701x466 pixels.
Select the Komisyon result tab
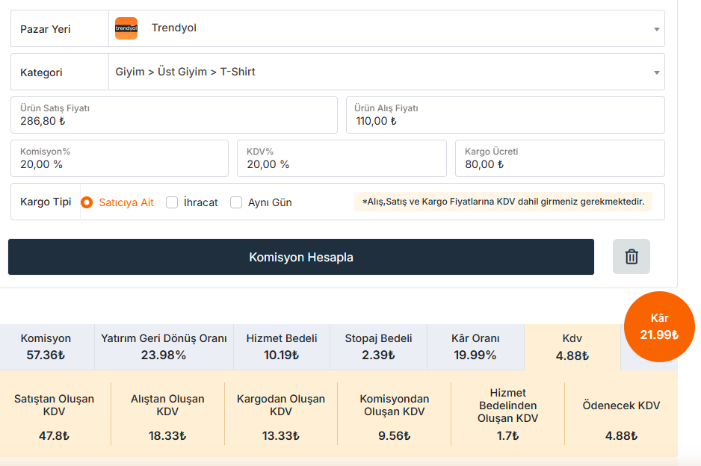46,347
